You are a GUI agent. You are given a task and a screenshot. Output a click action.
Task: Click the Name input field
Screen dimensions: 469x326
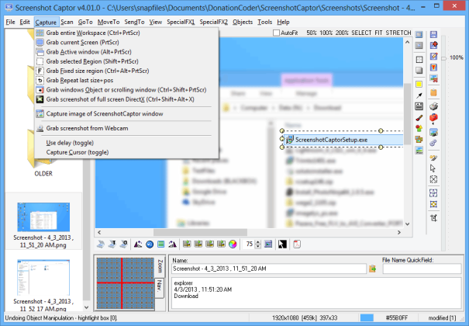269,269
